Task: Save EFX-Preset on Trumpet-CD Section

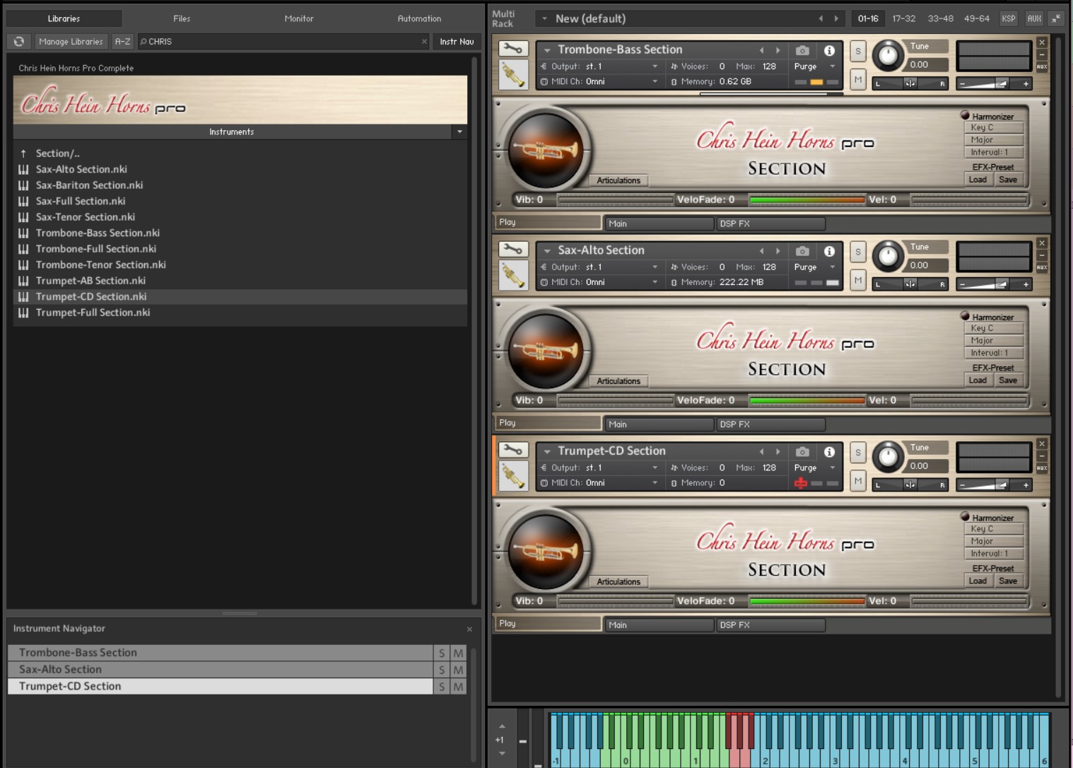Action: coord(1008,581)
